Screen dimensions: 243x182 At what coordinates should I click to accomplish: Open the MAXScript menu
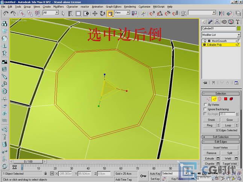[159, 7]
